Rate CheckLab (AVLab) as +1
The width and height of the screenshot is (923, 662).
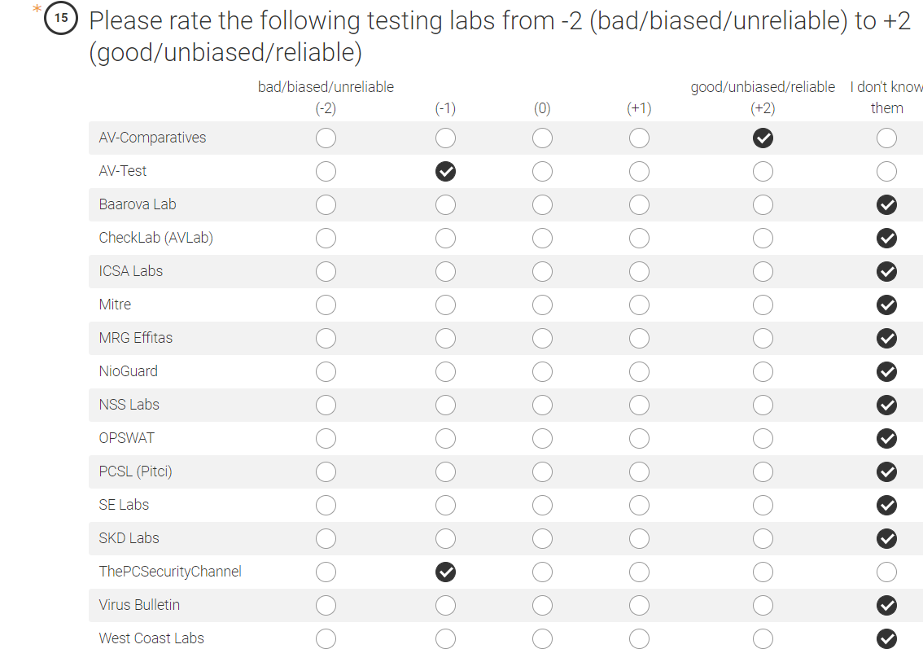point(639,239)
